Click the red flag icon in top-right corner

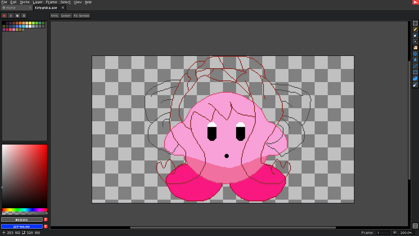[416, 2]
